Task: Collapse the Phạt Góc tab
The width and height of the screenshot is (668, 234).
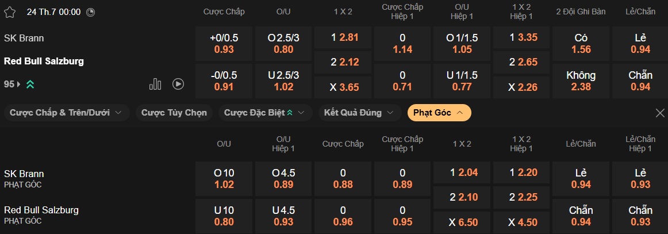Action: tap(439, 113)
